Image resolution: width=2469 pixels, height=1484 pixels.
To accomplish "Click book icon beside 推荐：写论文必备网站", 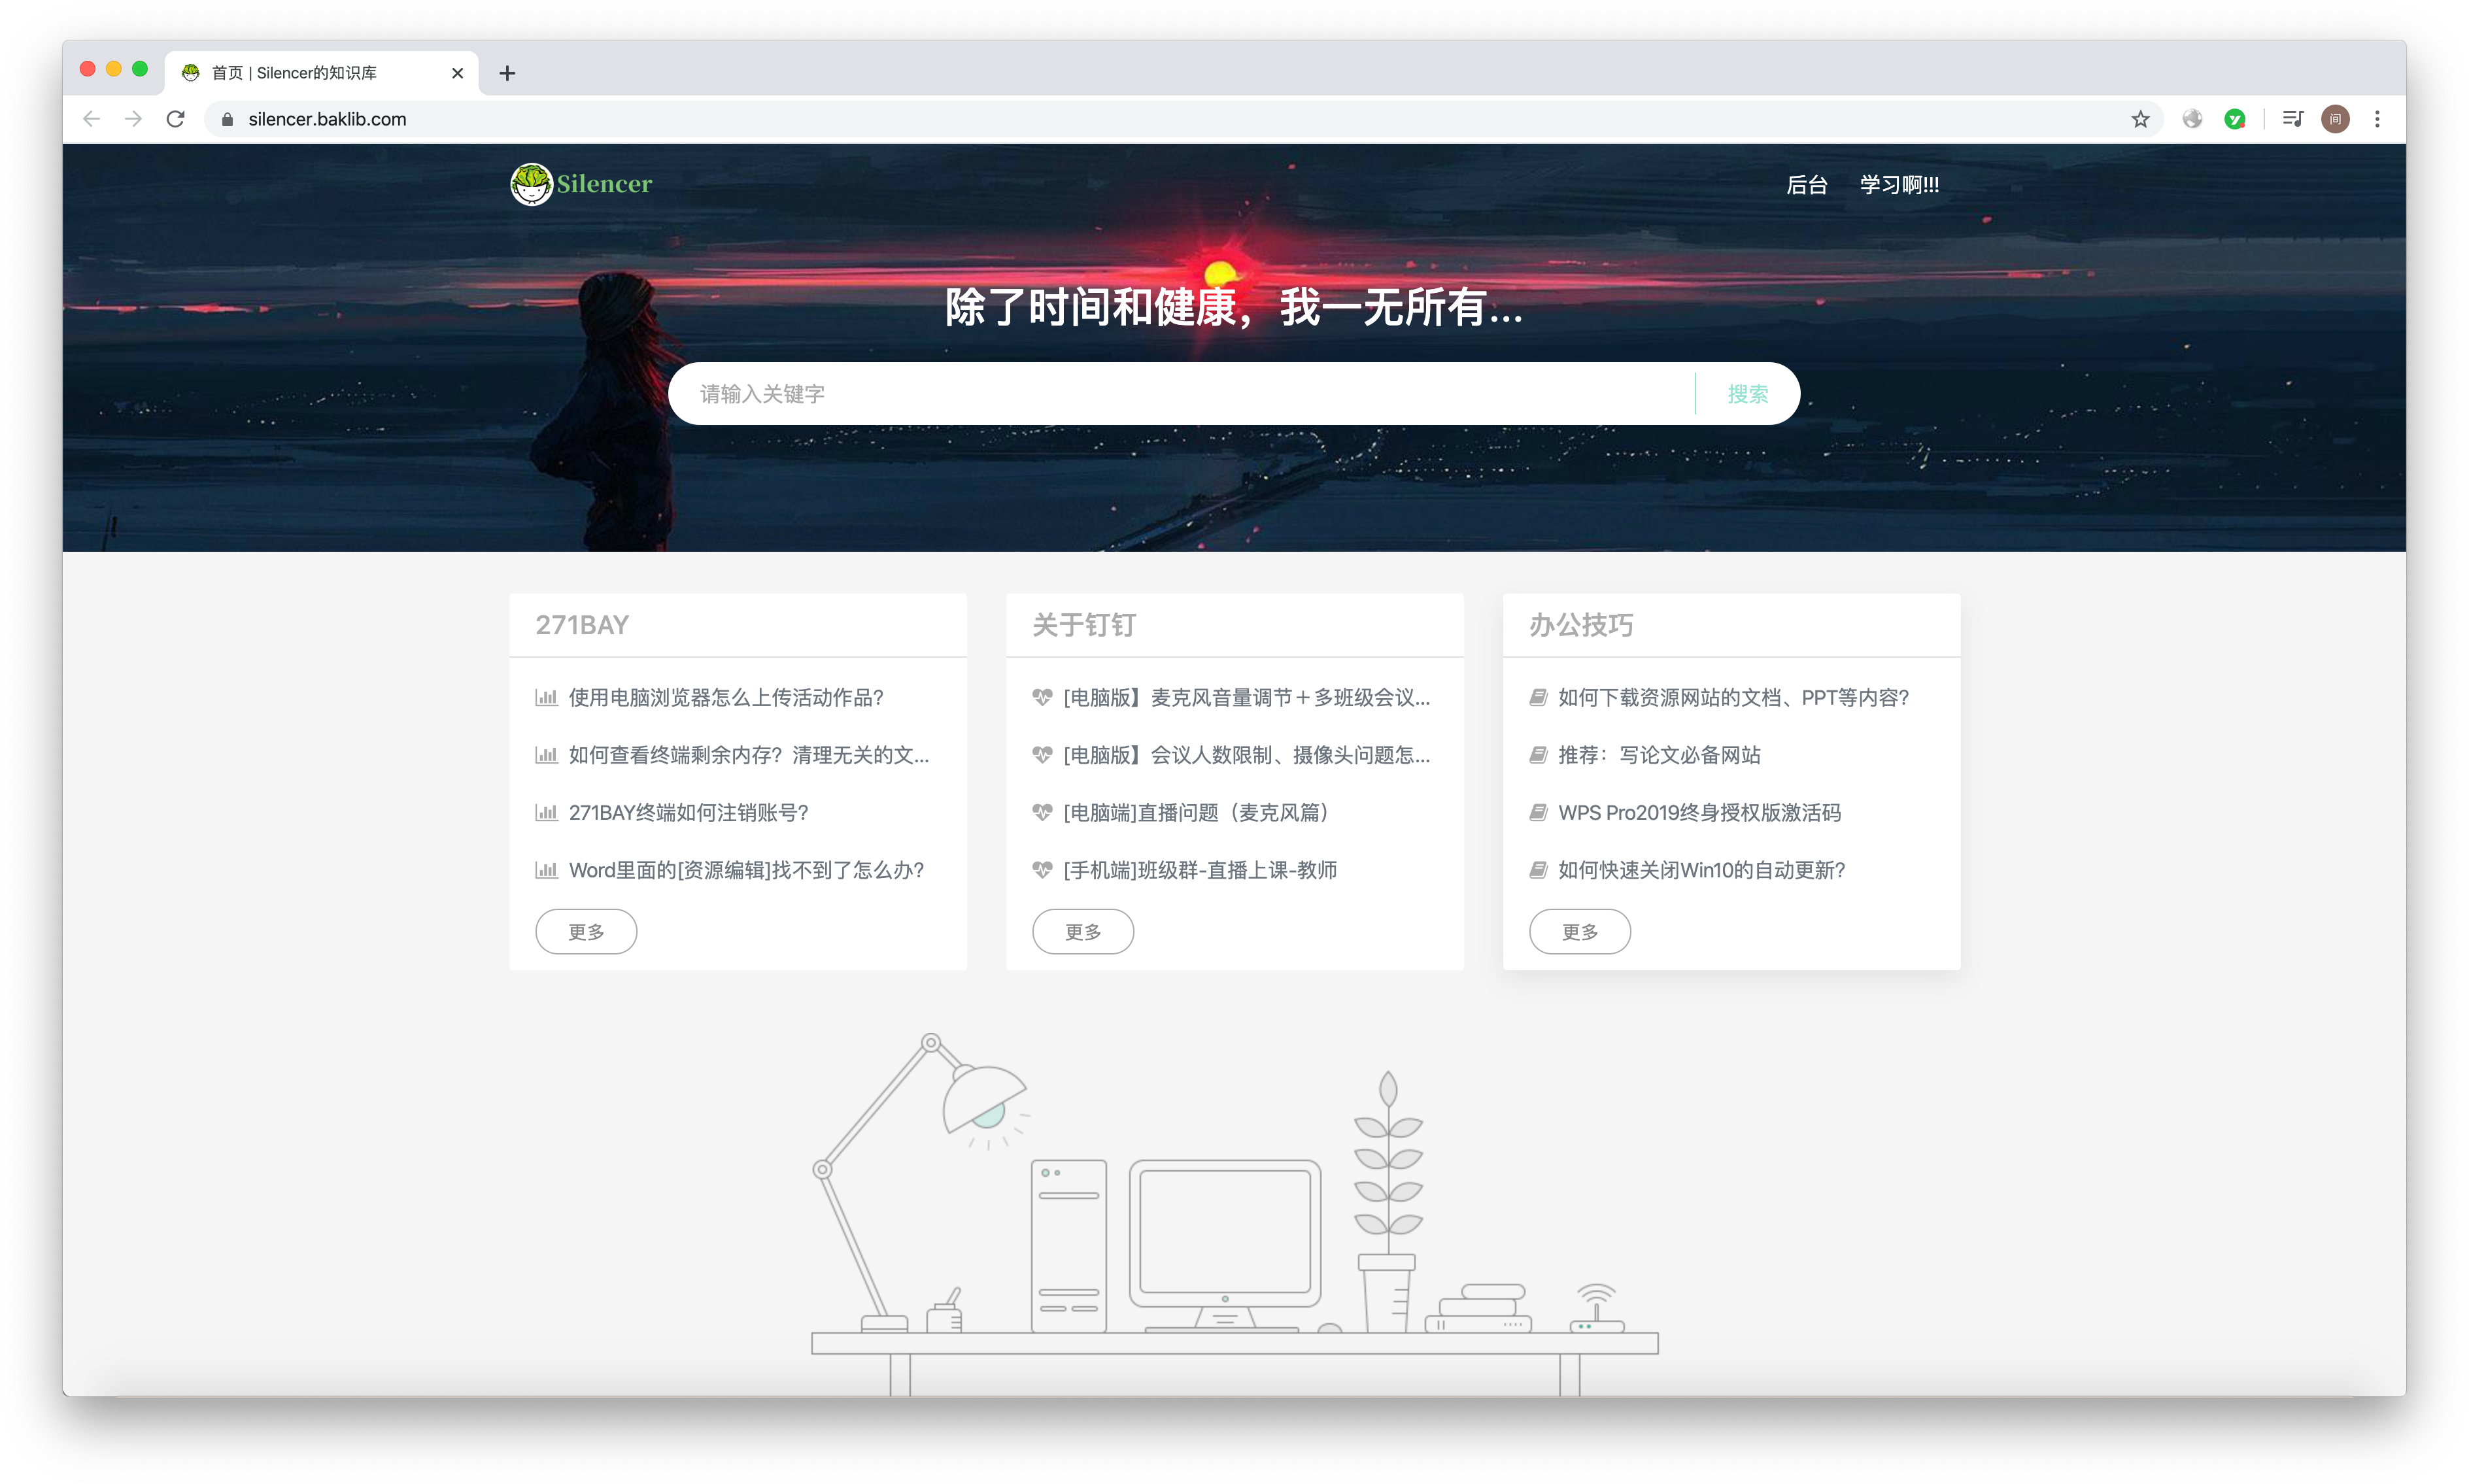I will [1539, 755].
